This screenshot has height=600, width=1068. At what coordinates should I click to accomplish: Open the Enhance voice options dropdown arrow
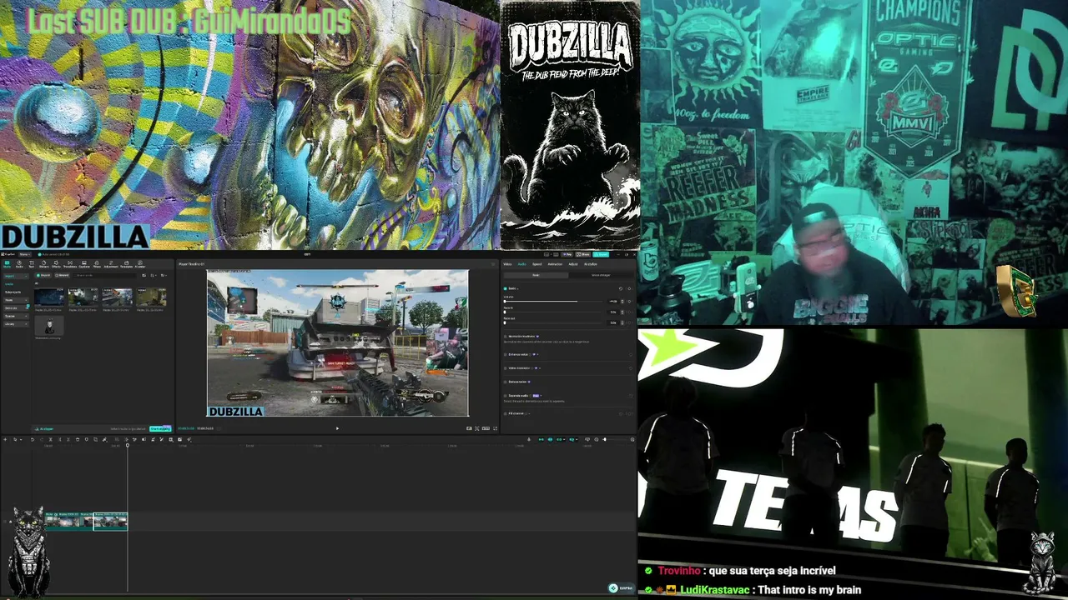[x=537, y=354]
